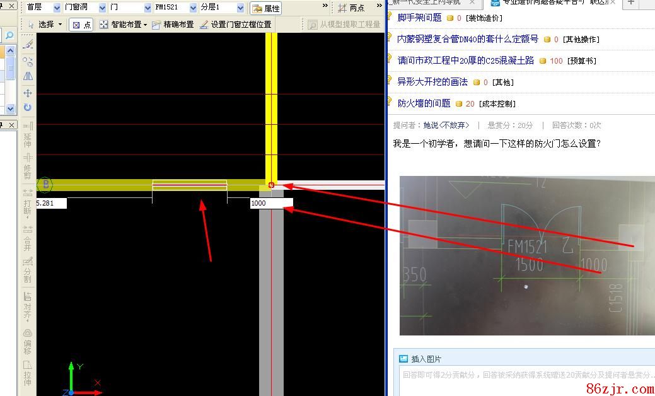
Task: Click the 属性 (Properties) button
Action: click(265, 8)
